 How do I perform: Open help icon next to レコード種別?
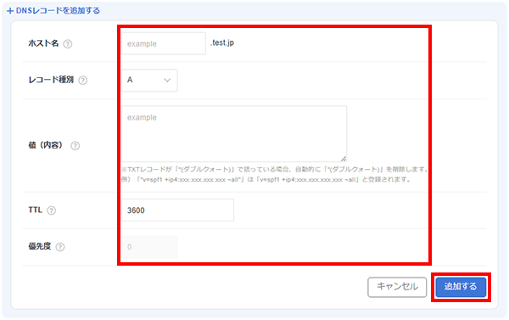(83, 81)
